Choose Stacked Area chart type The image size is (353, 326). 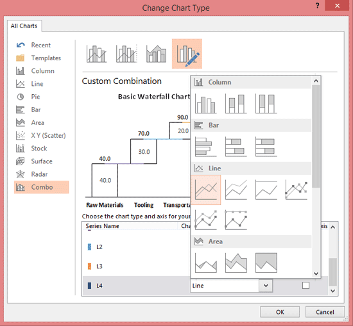tap(236, 263)
